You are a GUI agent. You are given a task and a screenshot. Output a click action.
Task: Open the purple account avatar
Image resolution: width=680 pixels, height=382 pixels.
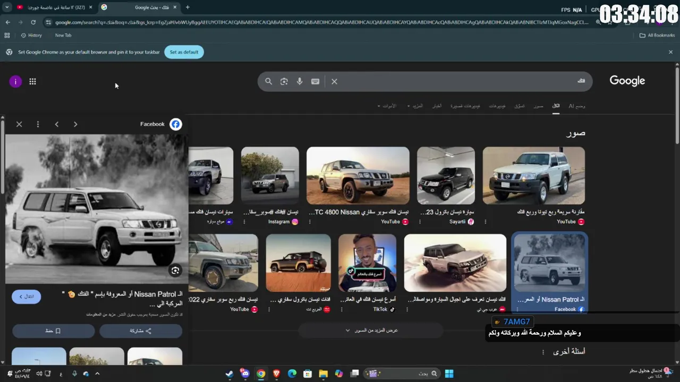[15, 81]
